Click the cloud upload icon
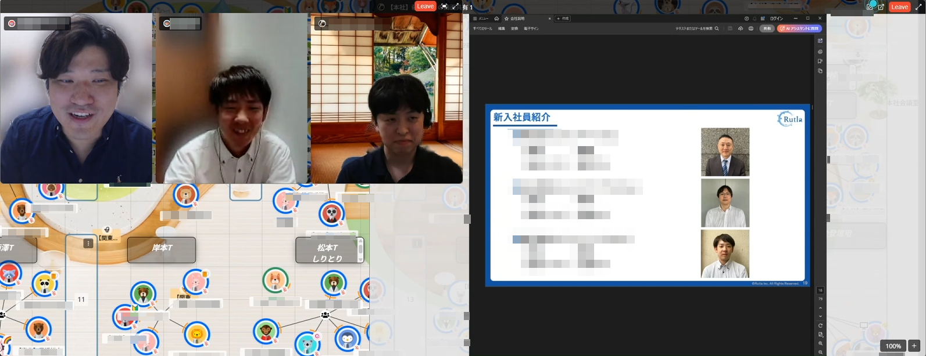 [x=741, y=28]
